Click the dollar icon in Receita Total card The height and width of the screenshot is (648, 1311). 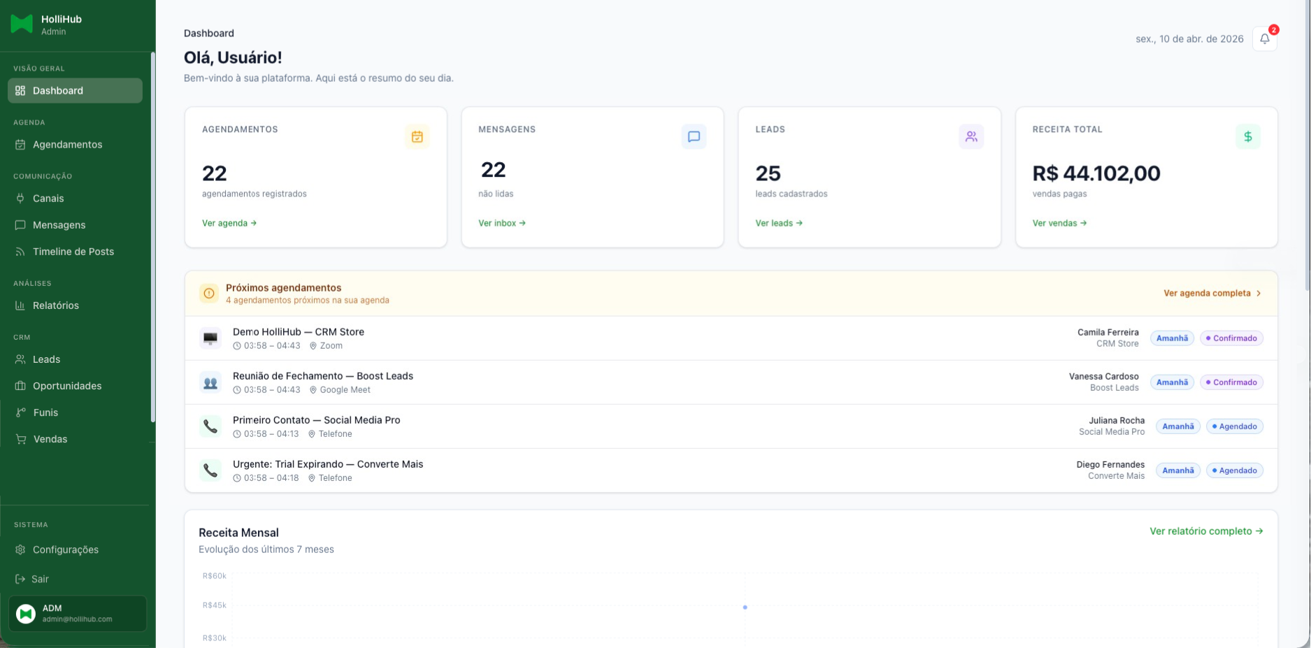(1248, 137)
